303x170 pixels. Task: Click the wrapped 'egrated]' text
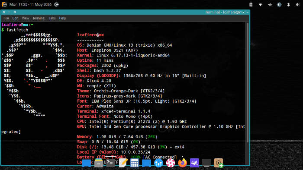coord(11,132)
